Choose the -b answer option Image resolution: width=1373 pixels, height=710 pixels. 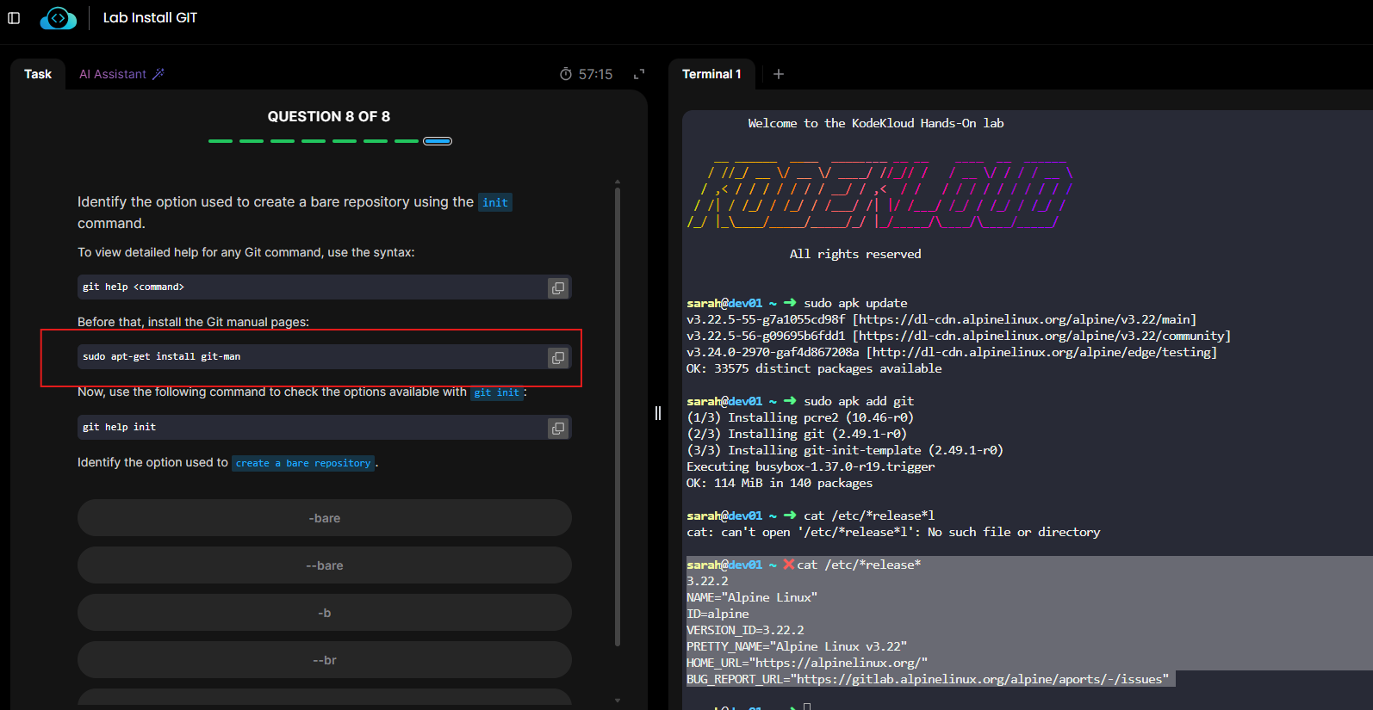(325, 613)
